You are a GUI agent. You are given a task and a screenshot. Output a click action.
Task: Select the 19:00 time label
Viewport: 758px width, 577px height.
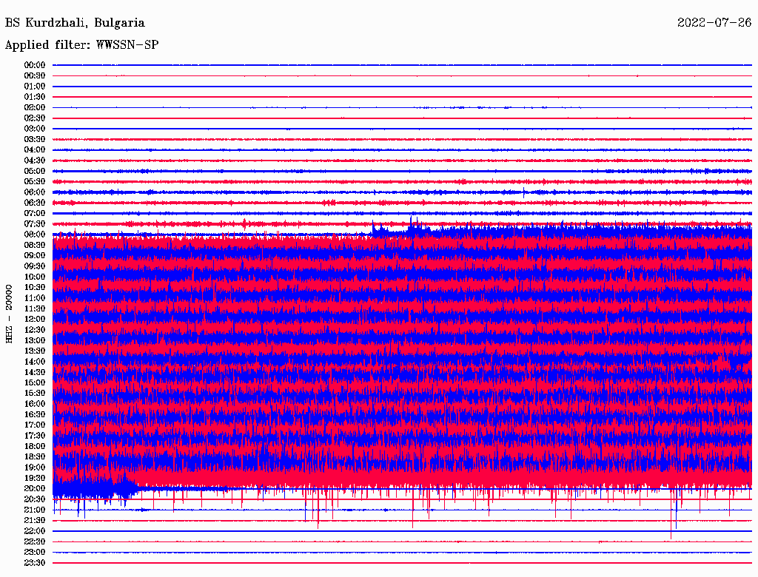click(35, 468)
